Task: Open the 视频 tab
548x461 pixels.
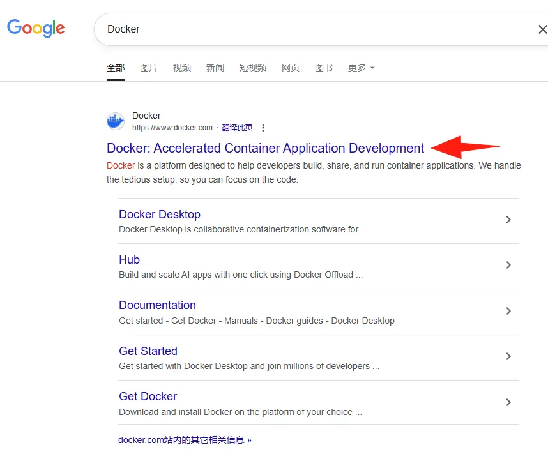Action: click(x=182, y=68)
